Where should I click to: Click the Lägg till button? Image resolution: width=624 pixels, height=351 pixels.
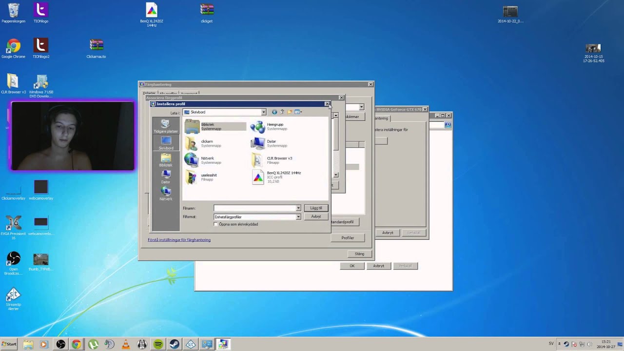pyautogui.click(x=316, y=208)
